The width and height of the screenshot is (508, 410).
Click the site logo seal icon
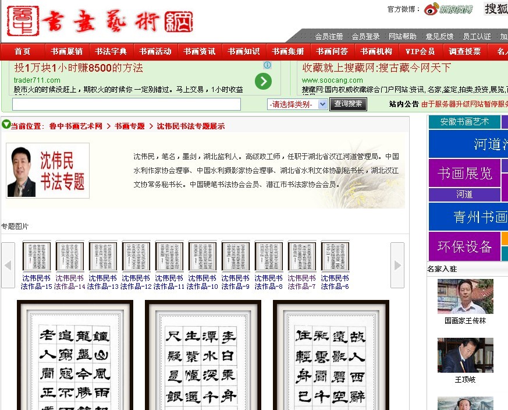(22, 20)
